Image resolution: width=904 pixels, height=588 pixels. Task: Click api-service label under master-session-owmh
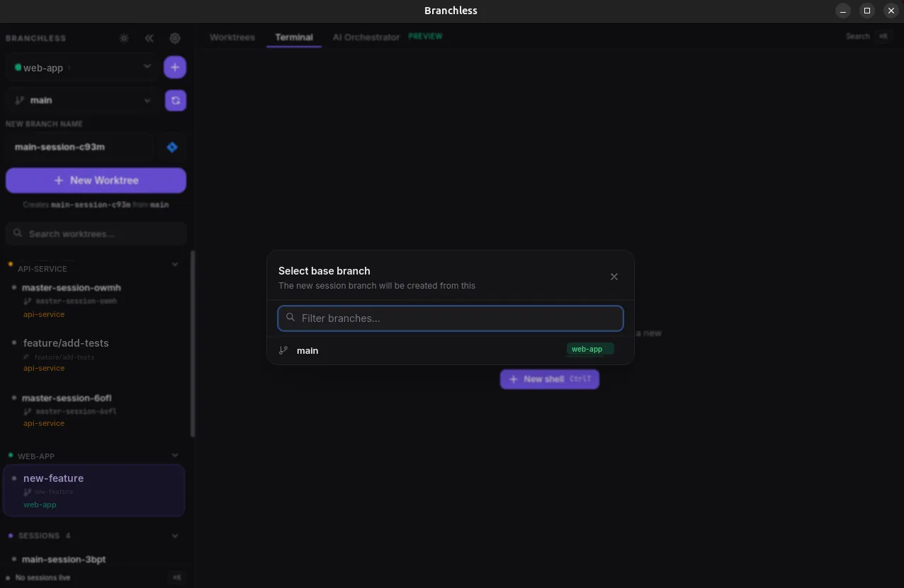tap(44, 314)
